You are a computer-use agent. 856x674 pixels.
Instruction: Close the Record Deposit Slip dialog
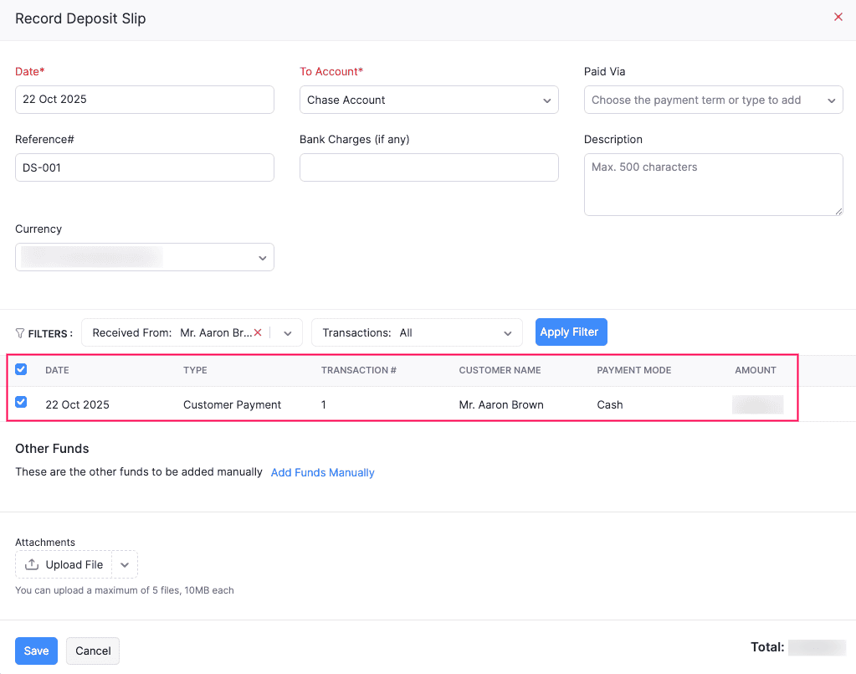pyautogui.click(x=838, y=18)
